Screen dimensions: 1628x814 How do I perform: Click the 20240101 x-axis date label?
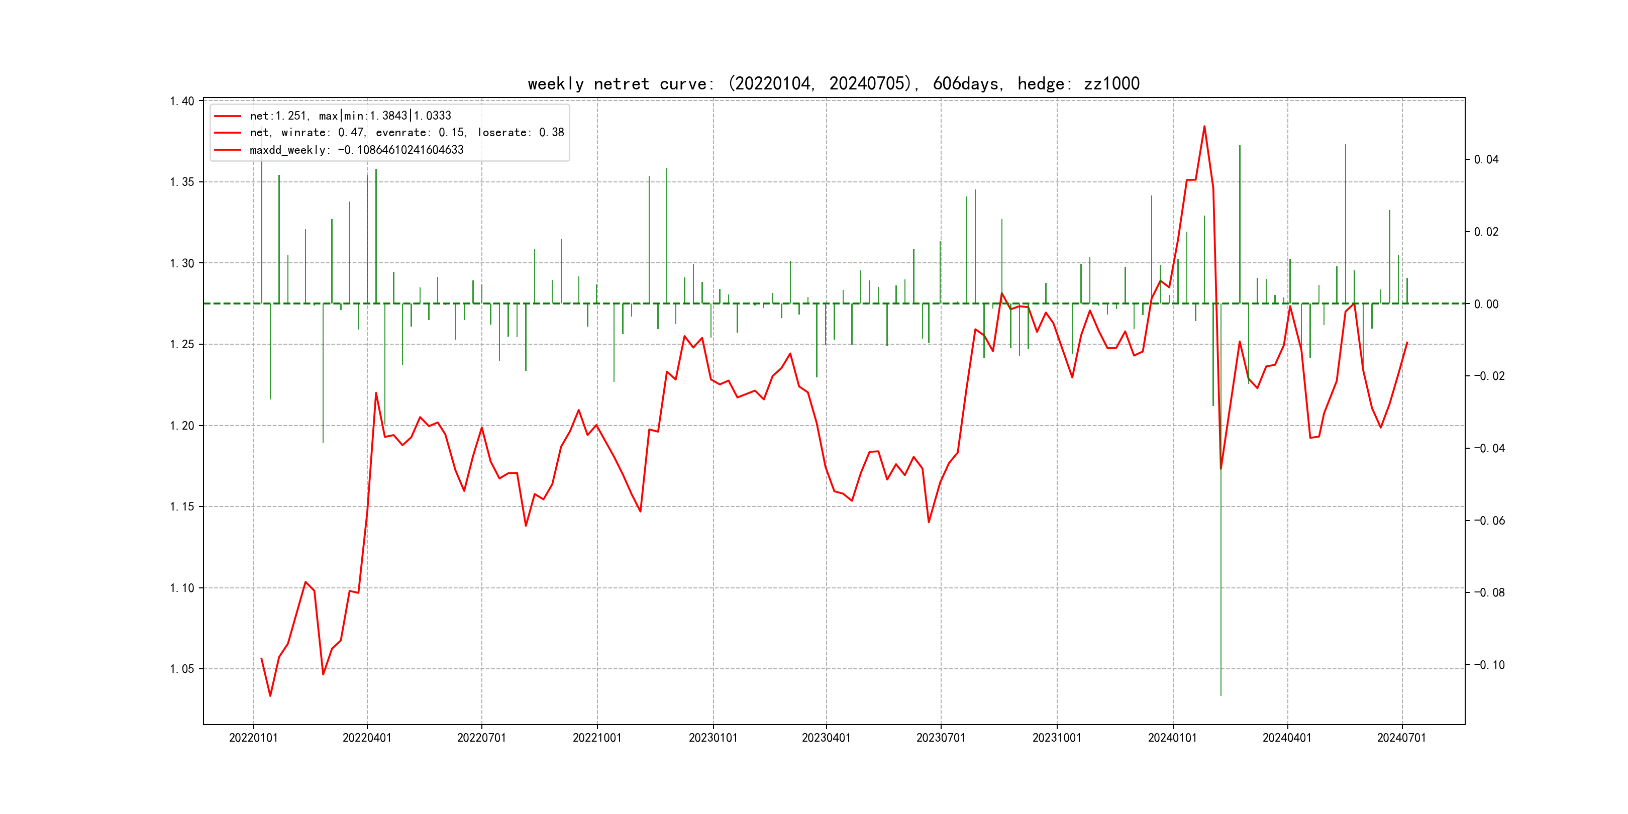1172,738
